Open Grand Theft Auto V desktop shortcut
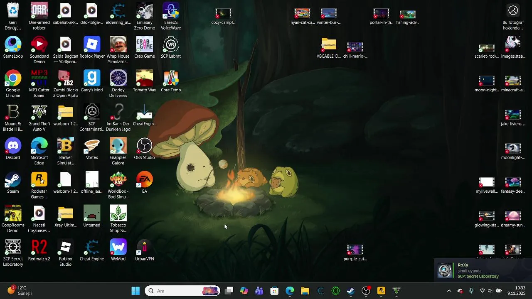Image resolution: width=532 pixels, height=299 pixels. [x=39, y=118]
